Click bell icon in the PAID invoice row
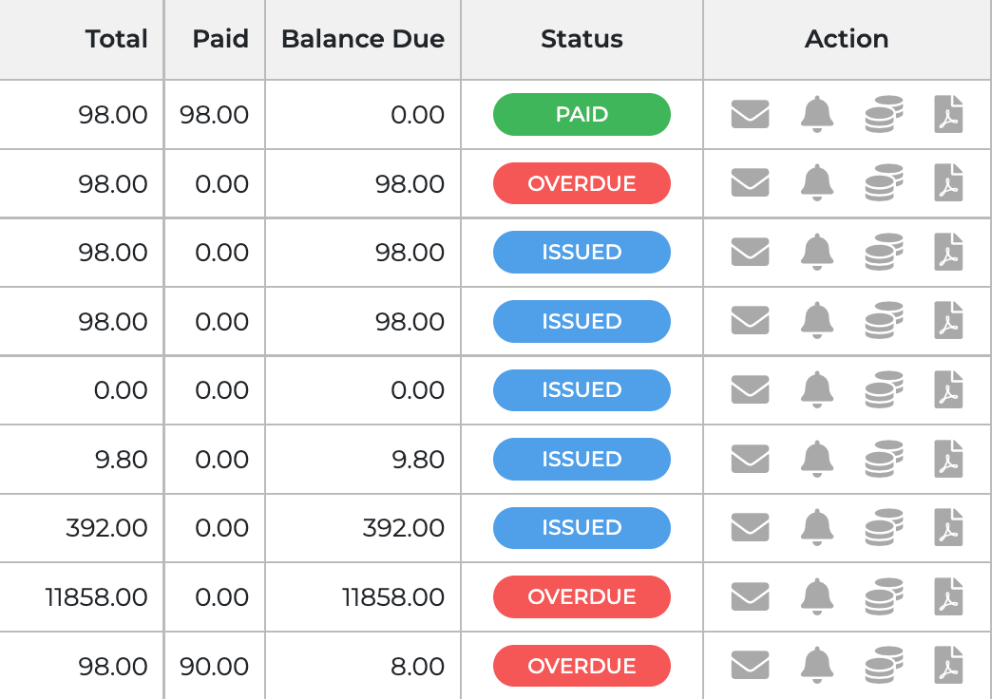 point(816,115)
